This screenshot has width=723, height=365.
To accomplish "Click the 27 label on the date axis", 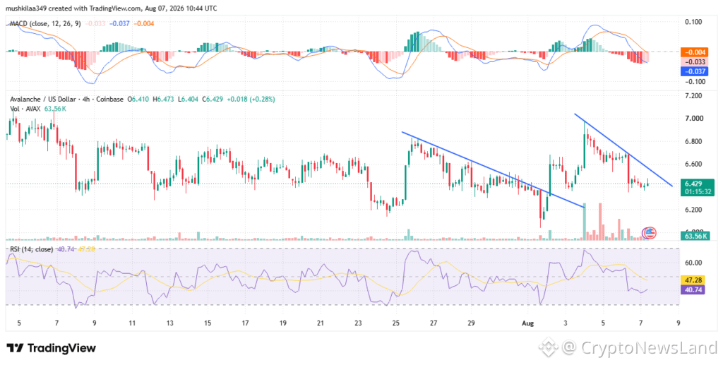I will click(x=434, y=323).
